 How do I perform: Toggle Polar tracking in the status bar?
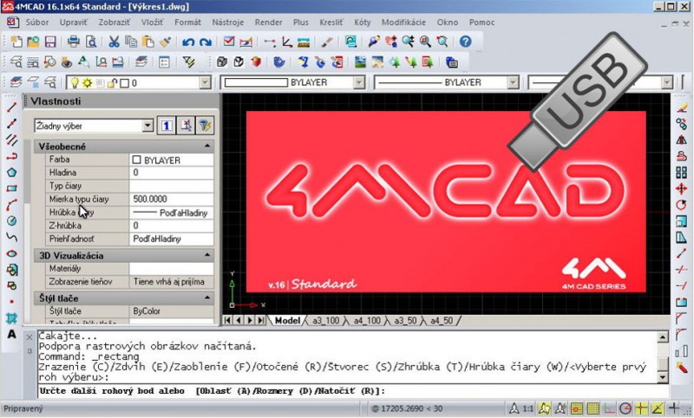(x=625, y=408)
